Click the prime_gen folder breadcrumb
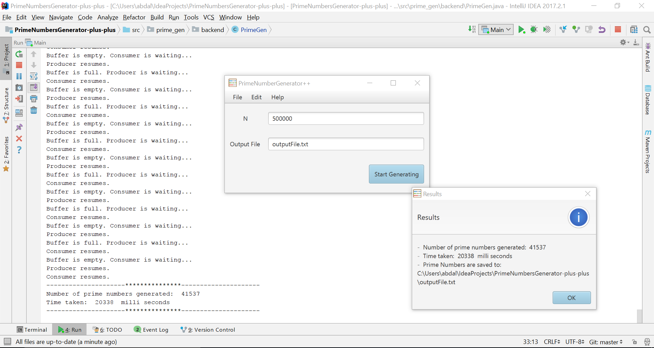This screenshot has height=348, width=654. [x=166, y=30]
